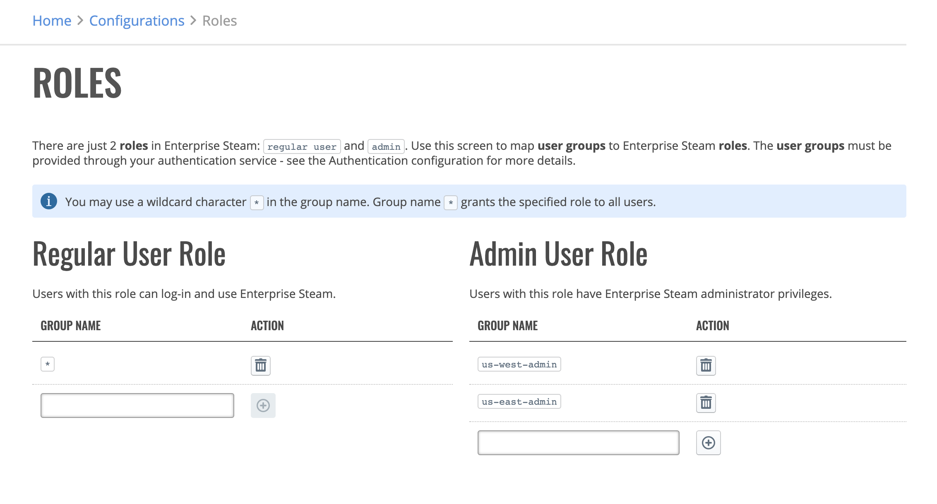The image size is (937, 504).
Task: Select the * group name in Regular User table
Action: point(48,365)
